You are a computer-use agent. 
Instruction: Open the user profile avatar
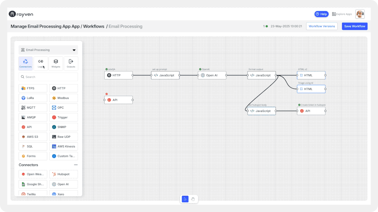tap(360, 14)
